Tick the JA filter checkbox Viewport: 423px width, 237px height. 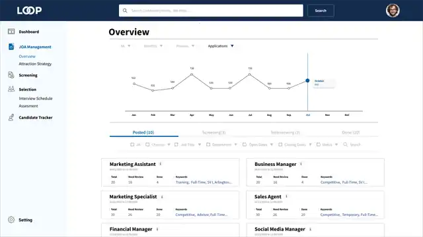pos(132,145)
